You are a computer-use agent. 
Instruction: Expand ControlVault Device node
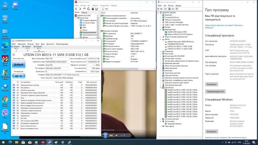[161, 17]
